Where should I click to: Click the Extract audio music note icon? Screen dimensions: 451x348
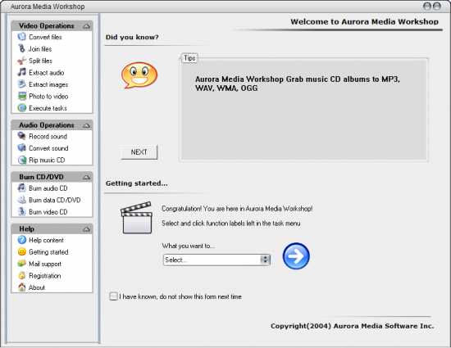click(x=21, y=72)
